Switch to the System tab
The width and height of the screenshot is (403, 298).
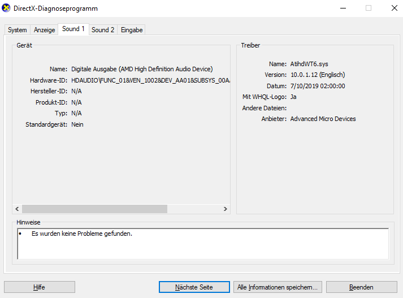point(18,30)
